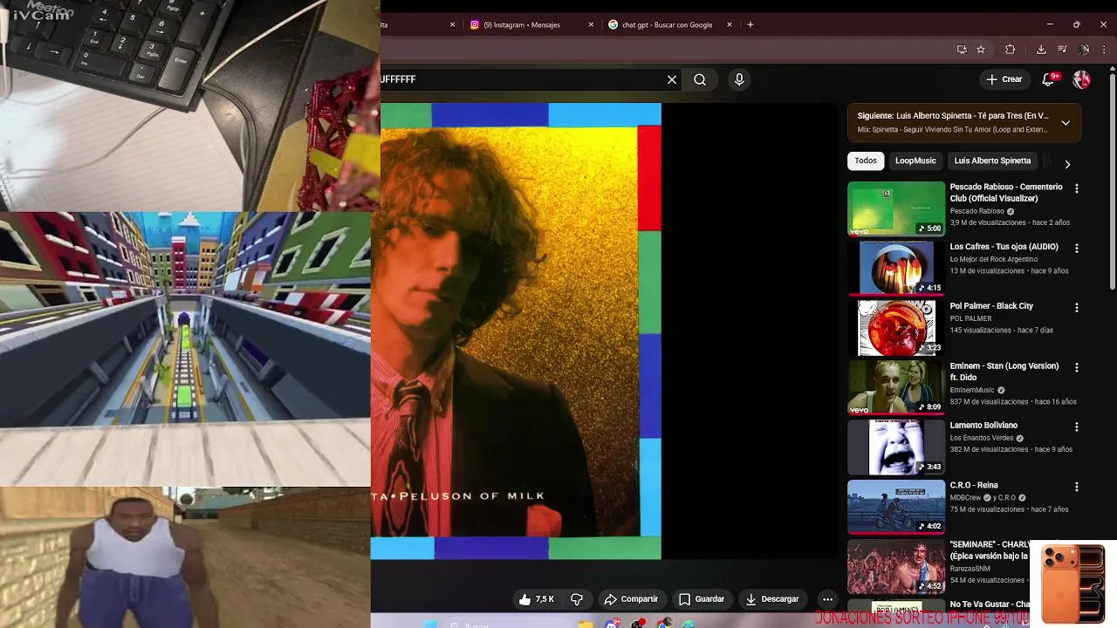Dislike the current video

click(x=577, y=599)
